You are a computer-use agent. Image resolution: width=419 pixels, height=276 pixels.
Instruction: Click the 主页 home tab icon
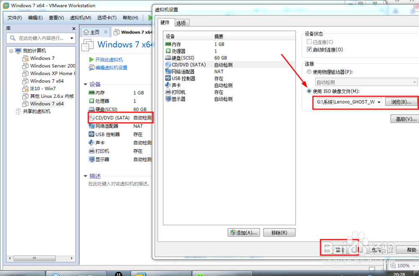(86, 32)
